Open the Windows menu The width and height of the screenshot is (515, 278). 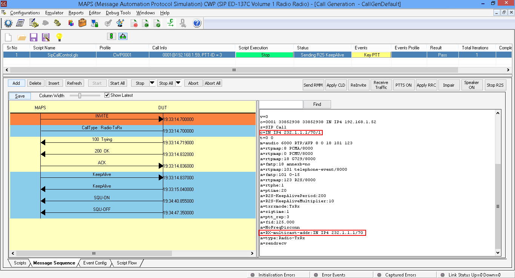[146, 13]
